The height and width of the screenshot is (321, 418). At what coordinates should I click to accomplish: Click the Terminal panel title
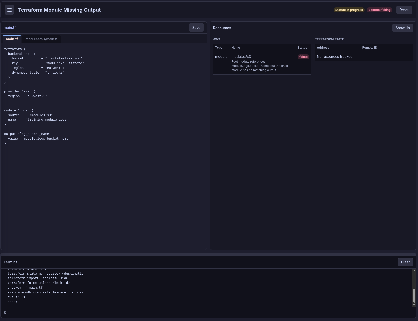11,262
